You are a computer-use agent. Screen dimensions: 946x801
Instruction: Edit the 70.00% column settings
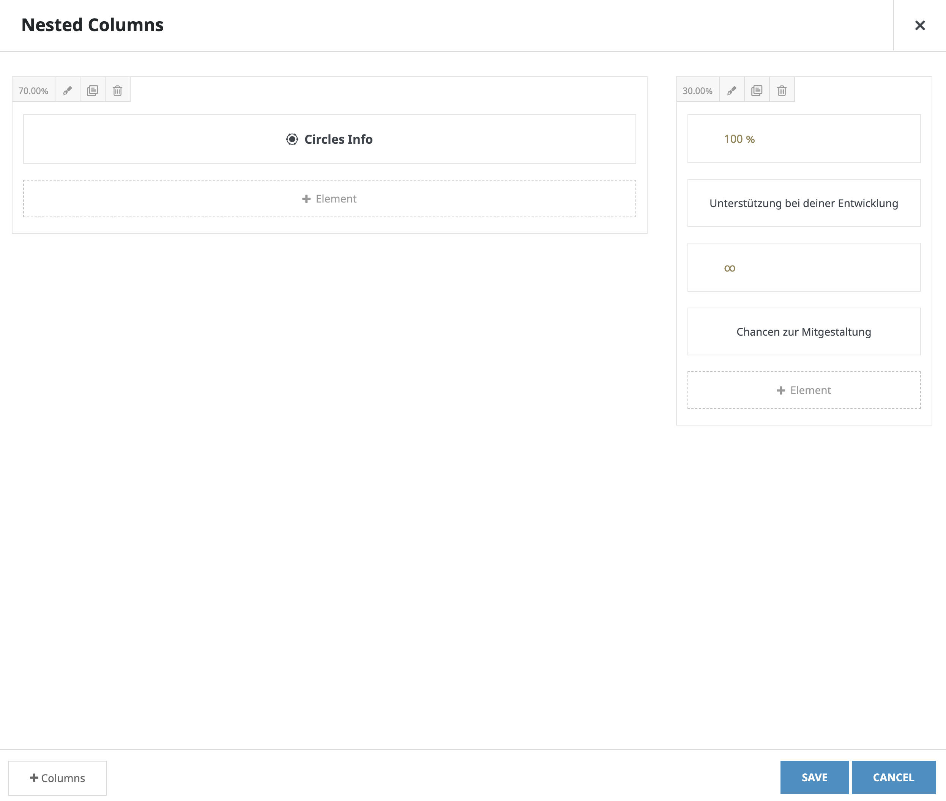pyautogui.click(x=67, y=90)
